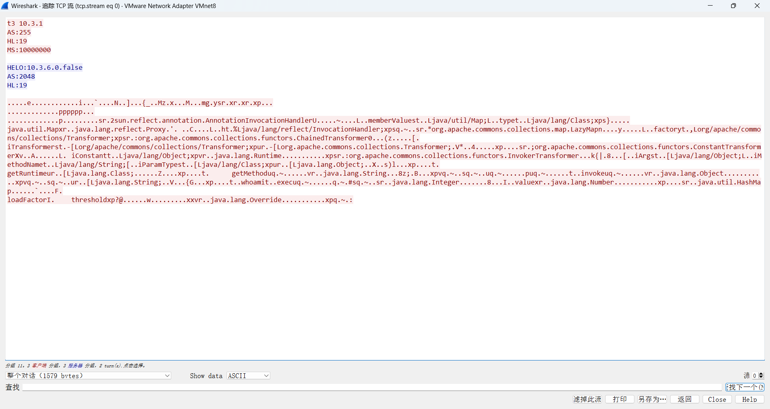Click 滤掉此流 to filter out this stream
Image resolution: width=770 pixels, height=409 pixels.
[x=587, y=399]
